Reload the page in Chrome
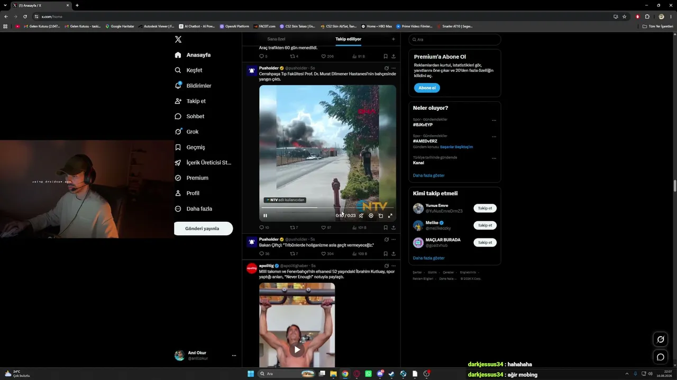677x380 pixels. (x=25, y=16)
